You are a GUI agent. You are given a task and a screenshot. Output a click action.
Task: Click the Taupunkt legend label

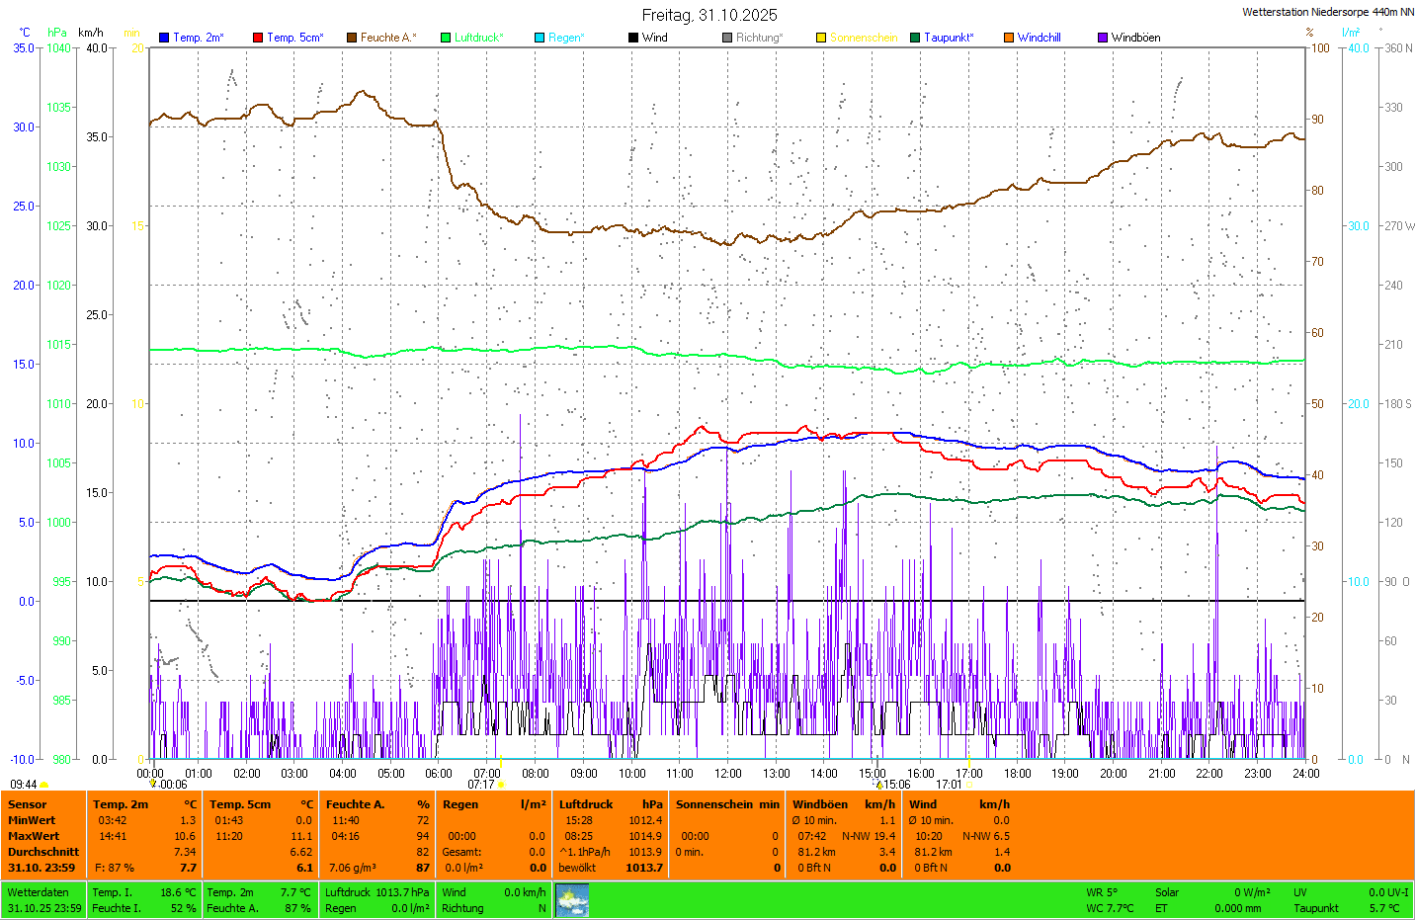pyautogui.click(x=949, y=38)
